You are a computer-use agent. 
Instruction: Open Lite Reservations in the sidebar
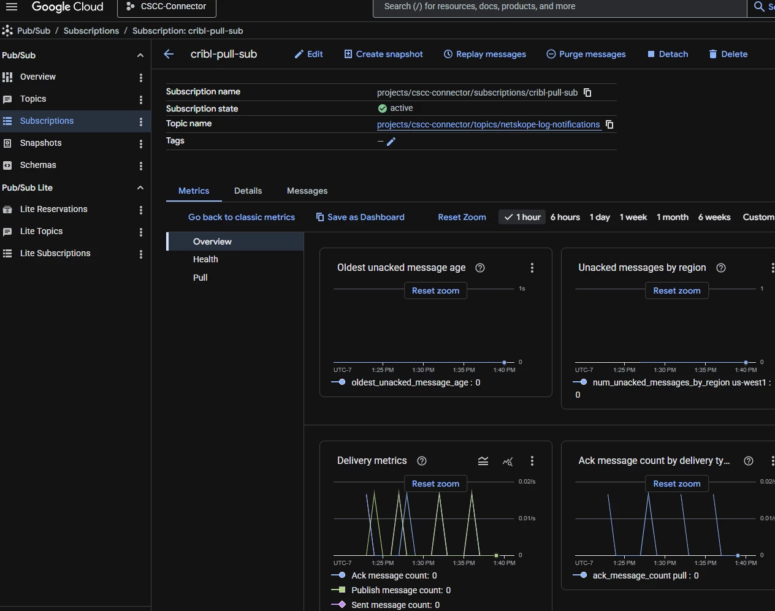pyautogui.click(x=54, y=209)
